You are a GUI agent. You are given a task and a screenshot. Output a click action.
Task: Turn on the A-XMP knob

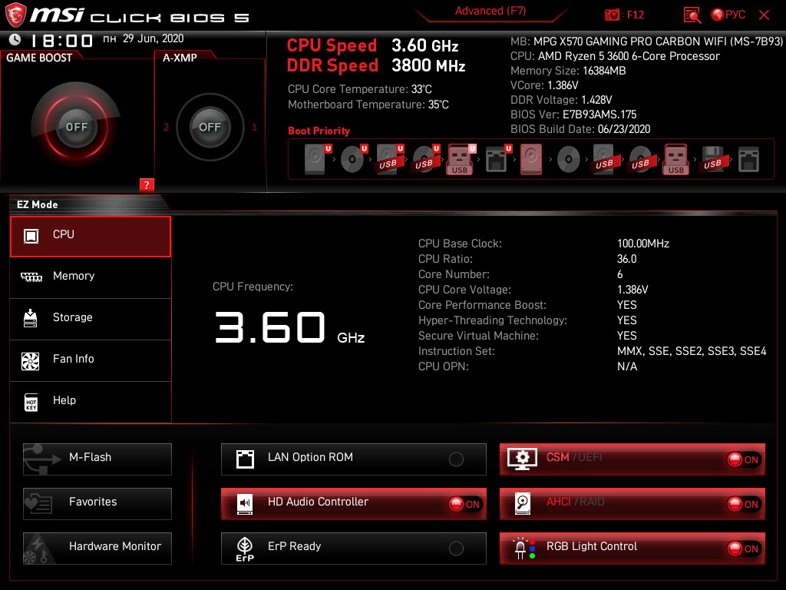tap(210, 127)
